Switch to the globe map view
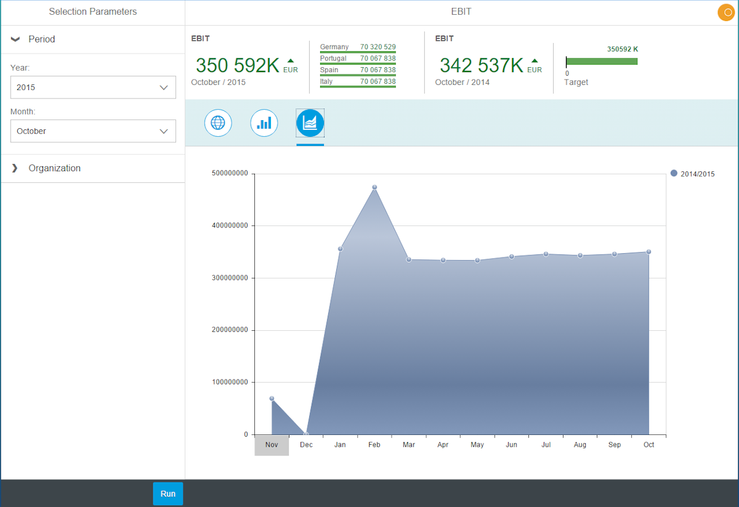Image resolution: width=739 pixels, height=507 pixels. pyautogui.click(x=218, y=123)
